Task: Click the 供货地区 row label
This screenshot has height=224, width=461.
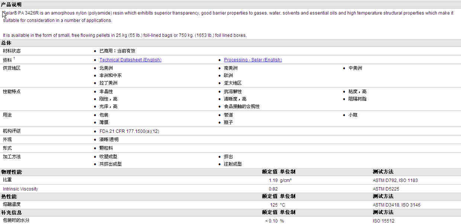Action: pos(12,68)
